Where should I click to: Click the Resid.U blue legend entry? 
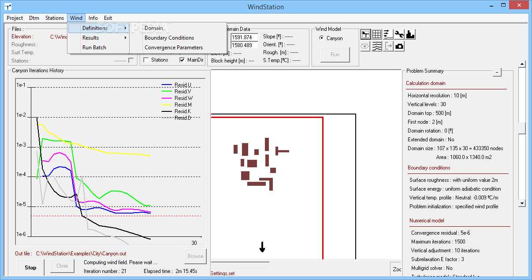point(177,85)
